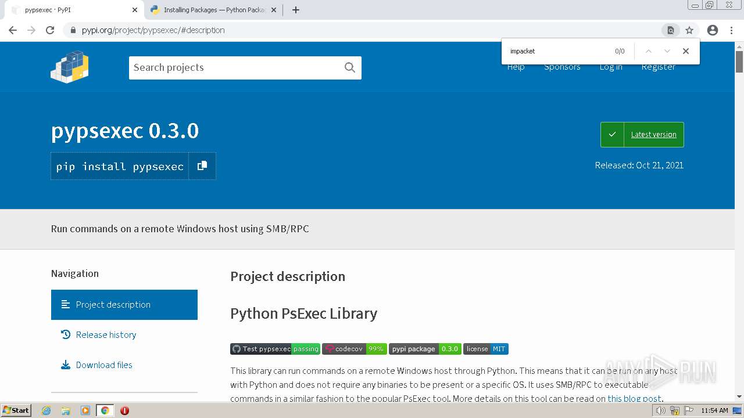Viewport: 744px width, 418px height.
Task: Click the pypi package 0.3.0 badge
Action: pos(425,349)
